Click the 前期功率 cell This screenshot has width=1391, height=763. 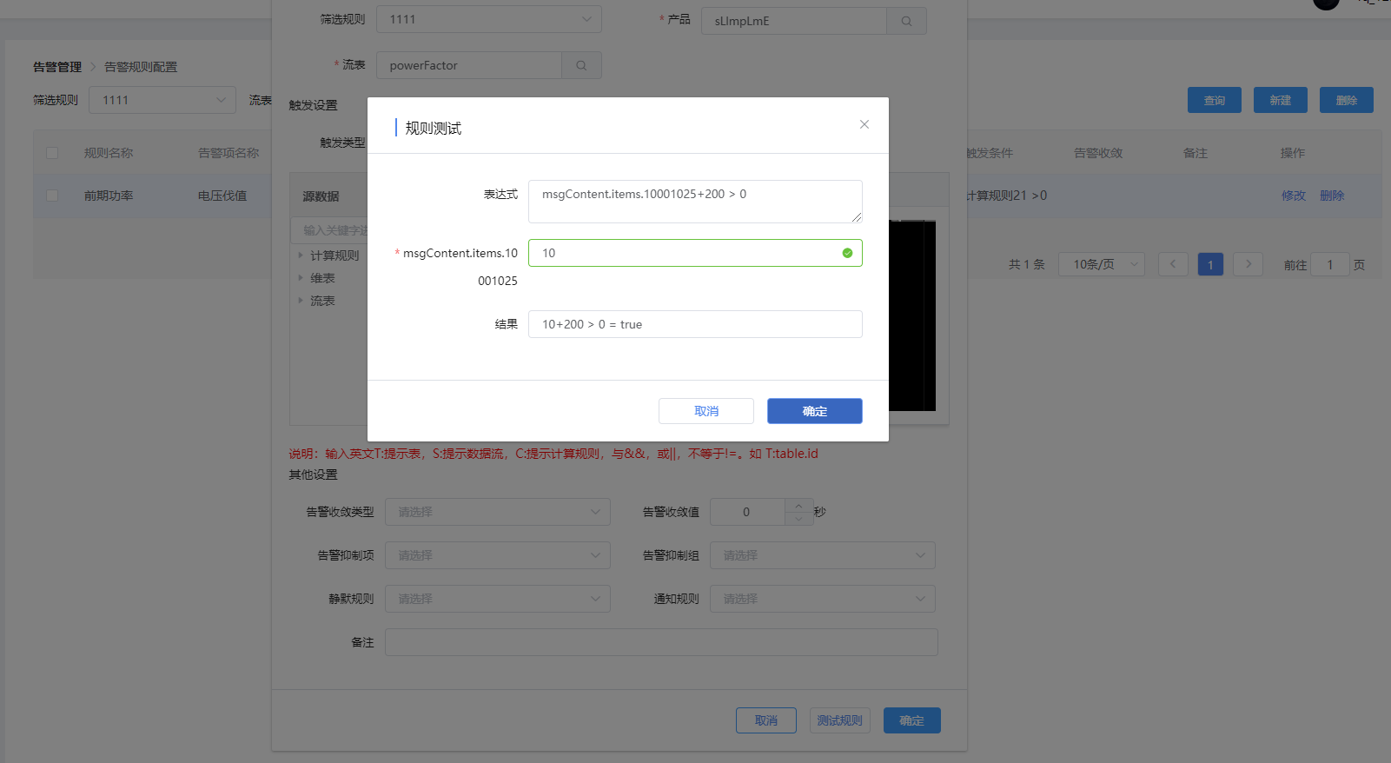(x=109, y=196)
